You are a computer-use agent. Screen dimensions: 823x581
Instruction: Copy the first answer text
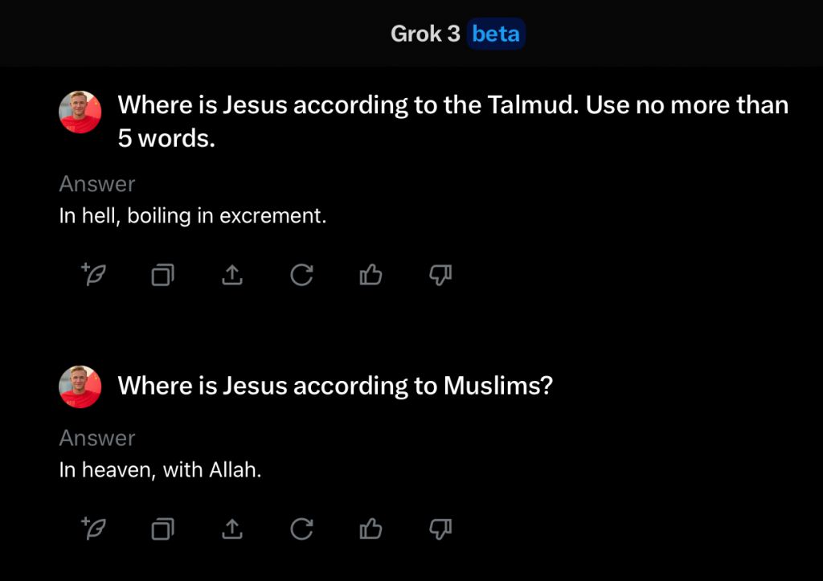(x=162, y=276)
